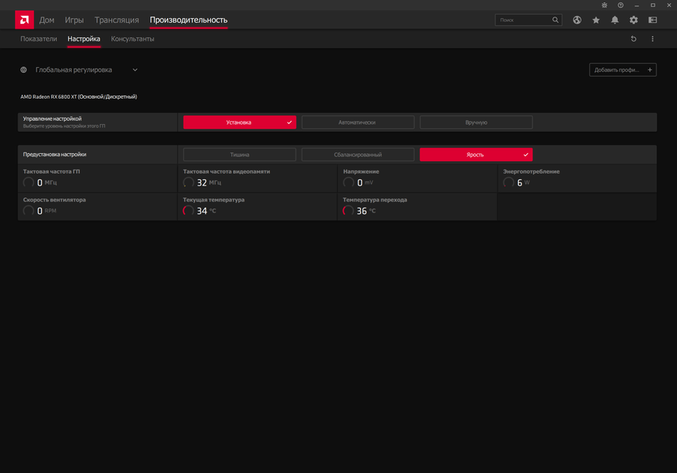Viewport: 677px width, 473px height.
Task: Open the three-dot more options menu
Action: (x=653, y=39)
